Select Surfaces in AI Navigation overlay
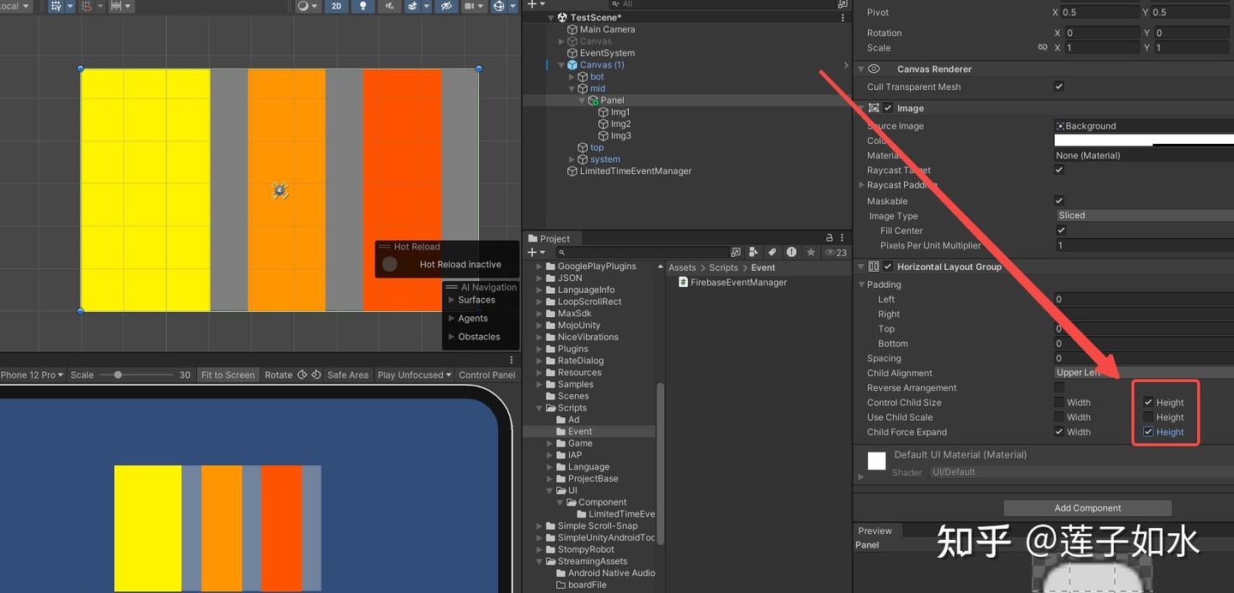 [x=476, y=300]
